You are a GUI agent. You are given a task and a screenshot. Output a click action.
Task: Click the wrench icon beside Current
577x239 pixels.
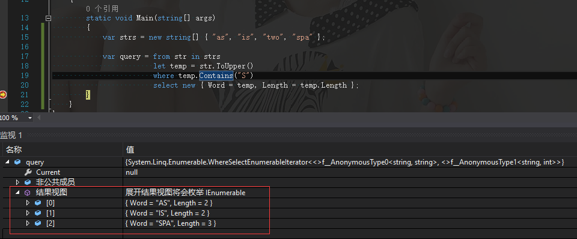click(28, 172)
